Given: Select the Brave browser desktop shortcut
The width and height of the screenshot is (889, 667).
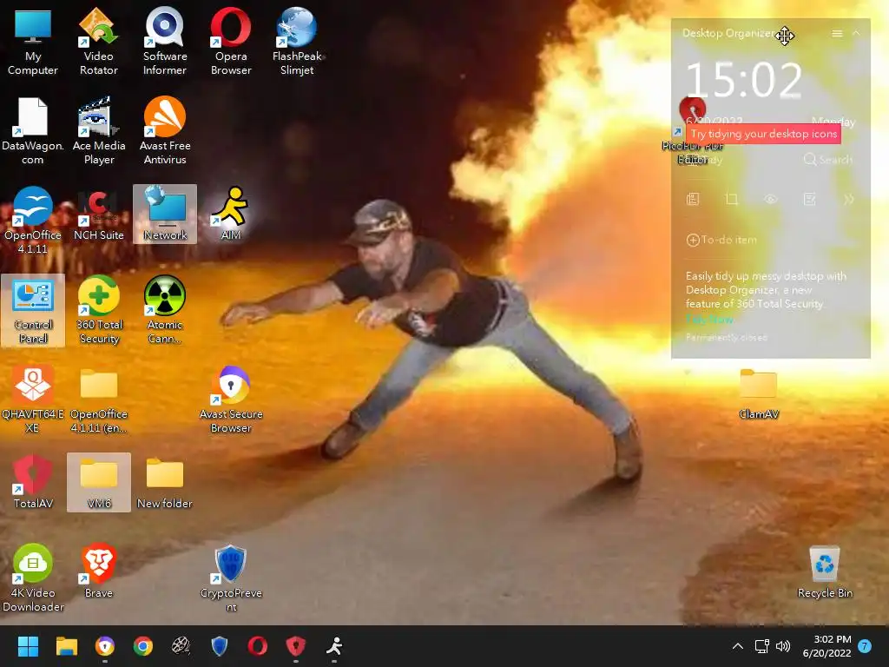Looking at the screenshot, I should pyautogui.click(x=99, y=571).
